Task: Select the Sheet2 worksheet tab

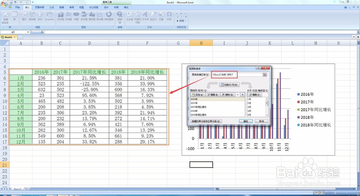Action: (x=17, y=189)
